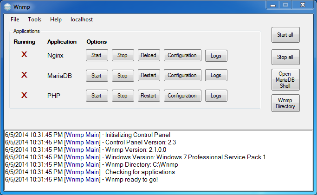Open Nginx Configuration

pyautogui.click(x=182, y=55)
